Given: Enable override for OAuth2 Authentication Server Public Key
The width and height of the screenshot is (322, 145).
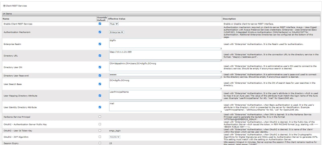Looking at the screenshot, I should pyautogui.click(x=100, y=124).
